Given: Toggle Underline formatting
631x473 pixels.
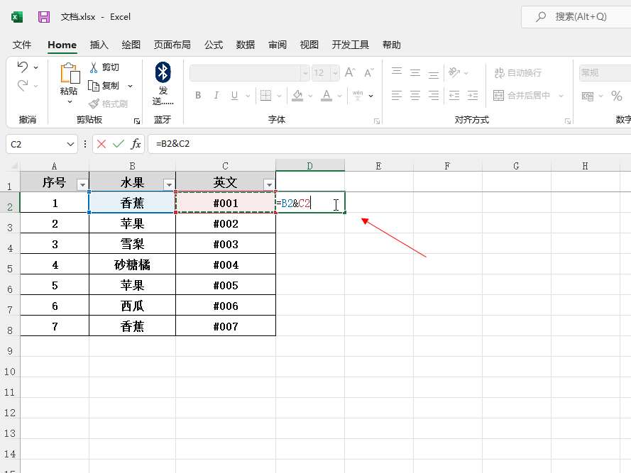Looking at the screenshot, I should (235, 95).
